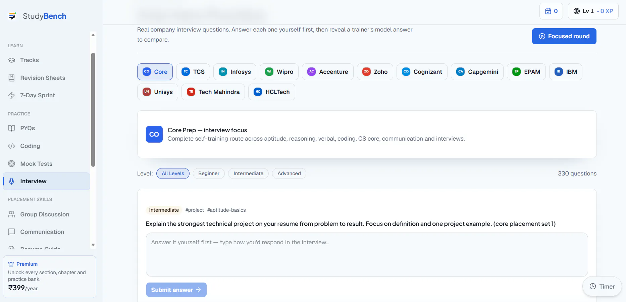Select the Core company filter
Screen dimensions: 626x302
pos(155,72)
